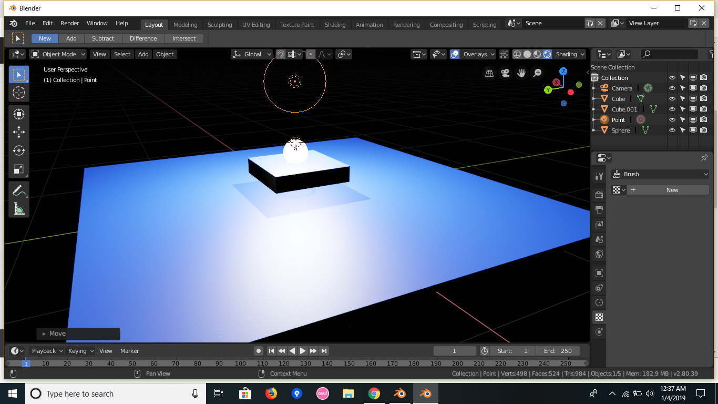The image size is (718, 404).
Task: Toggle viewport Overlays off
Action: [x=454, y=54]
